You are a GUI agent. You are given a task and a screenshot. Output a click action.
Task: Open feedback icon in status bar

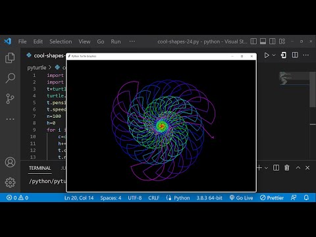click(x=294, y=197)
